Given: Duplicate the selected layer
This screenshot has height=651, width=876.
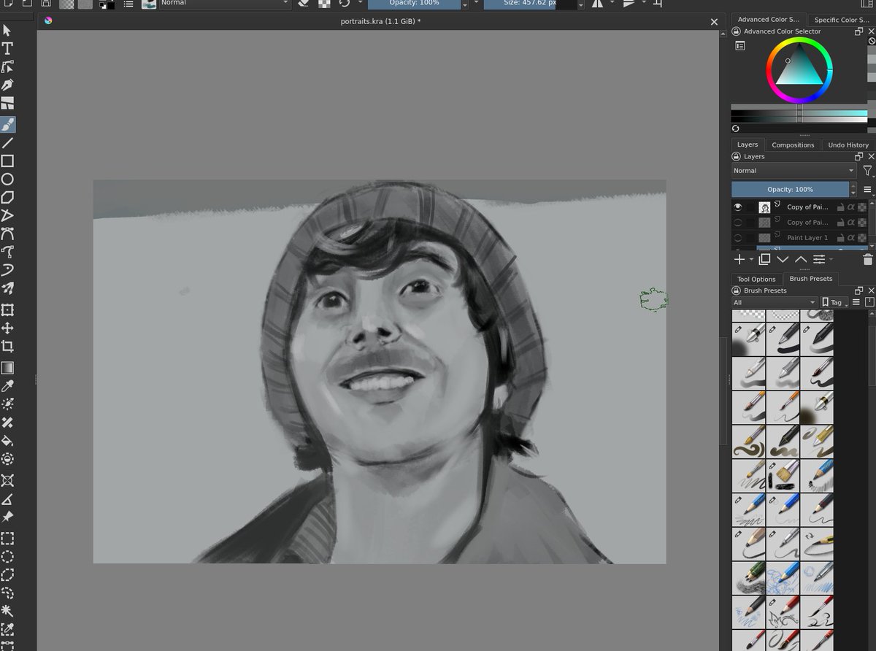Looking at the screenshot, I should [x=764, y=260].
